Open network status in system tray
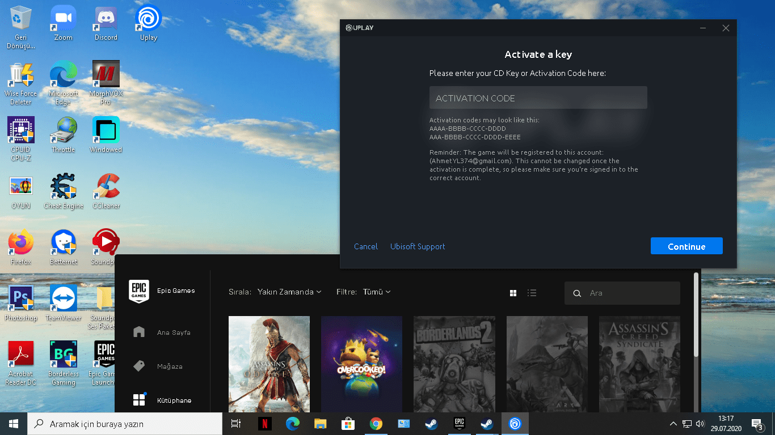 (686, 424)
